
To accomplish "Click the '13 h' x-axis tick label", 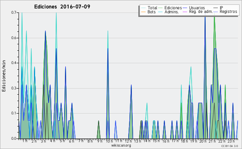I will click(x=138, y=141).
